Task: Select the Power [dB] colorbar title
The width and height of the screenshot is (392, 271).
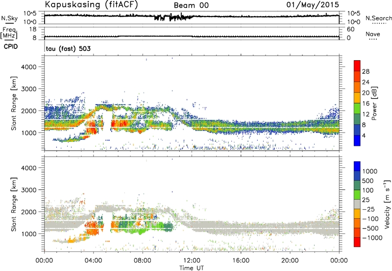Action: (x=374, y=103)
